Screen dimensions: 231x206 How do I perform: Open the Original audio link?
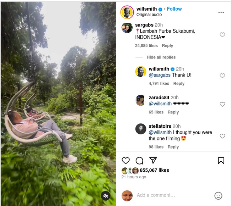coord(149,15)
